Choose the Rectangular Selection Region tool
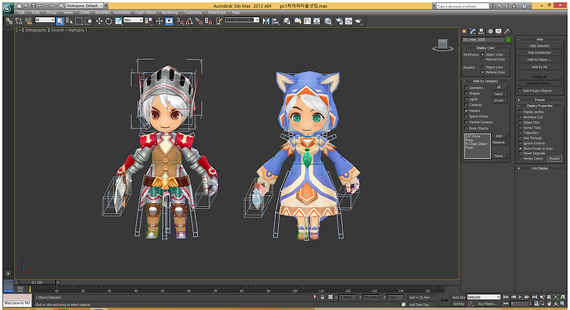The image size is (570, 310). point(78,21)
